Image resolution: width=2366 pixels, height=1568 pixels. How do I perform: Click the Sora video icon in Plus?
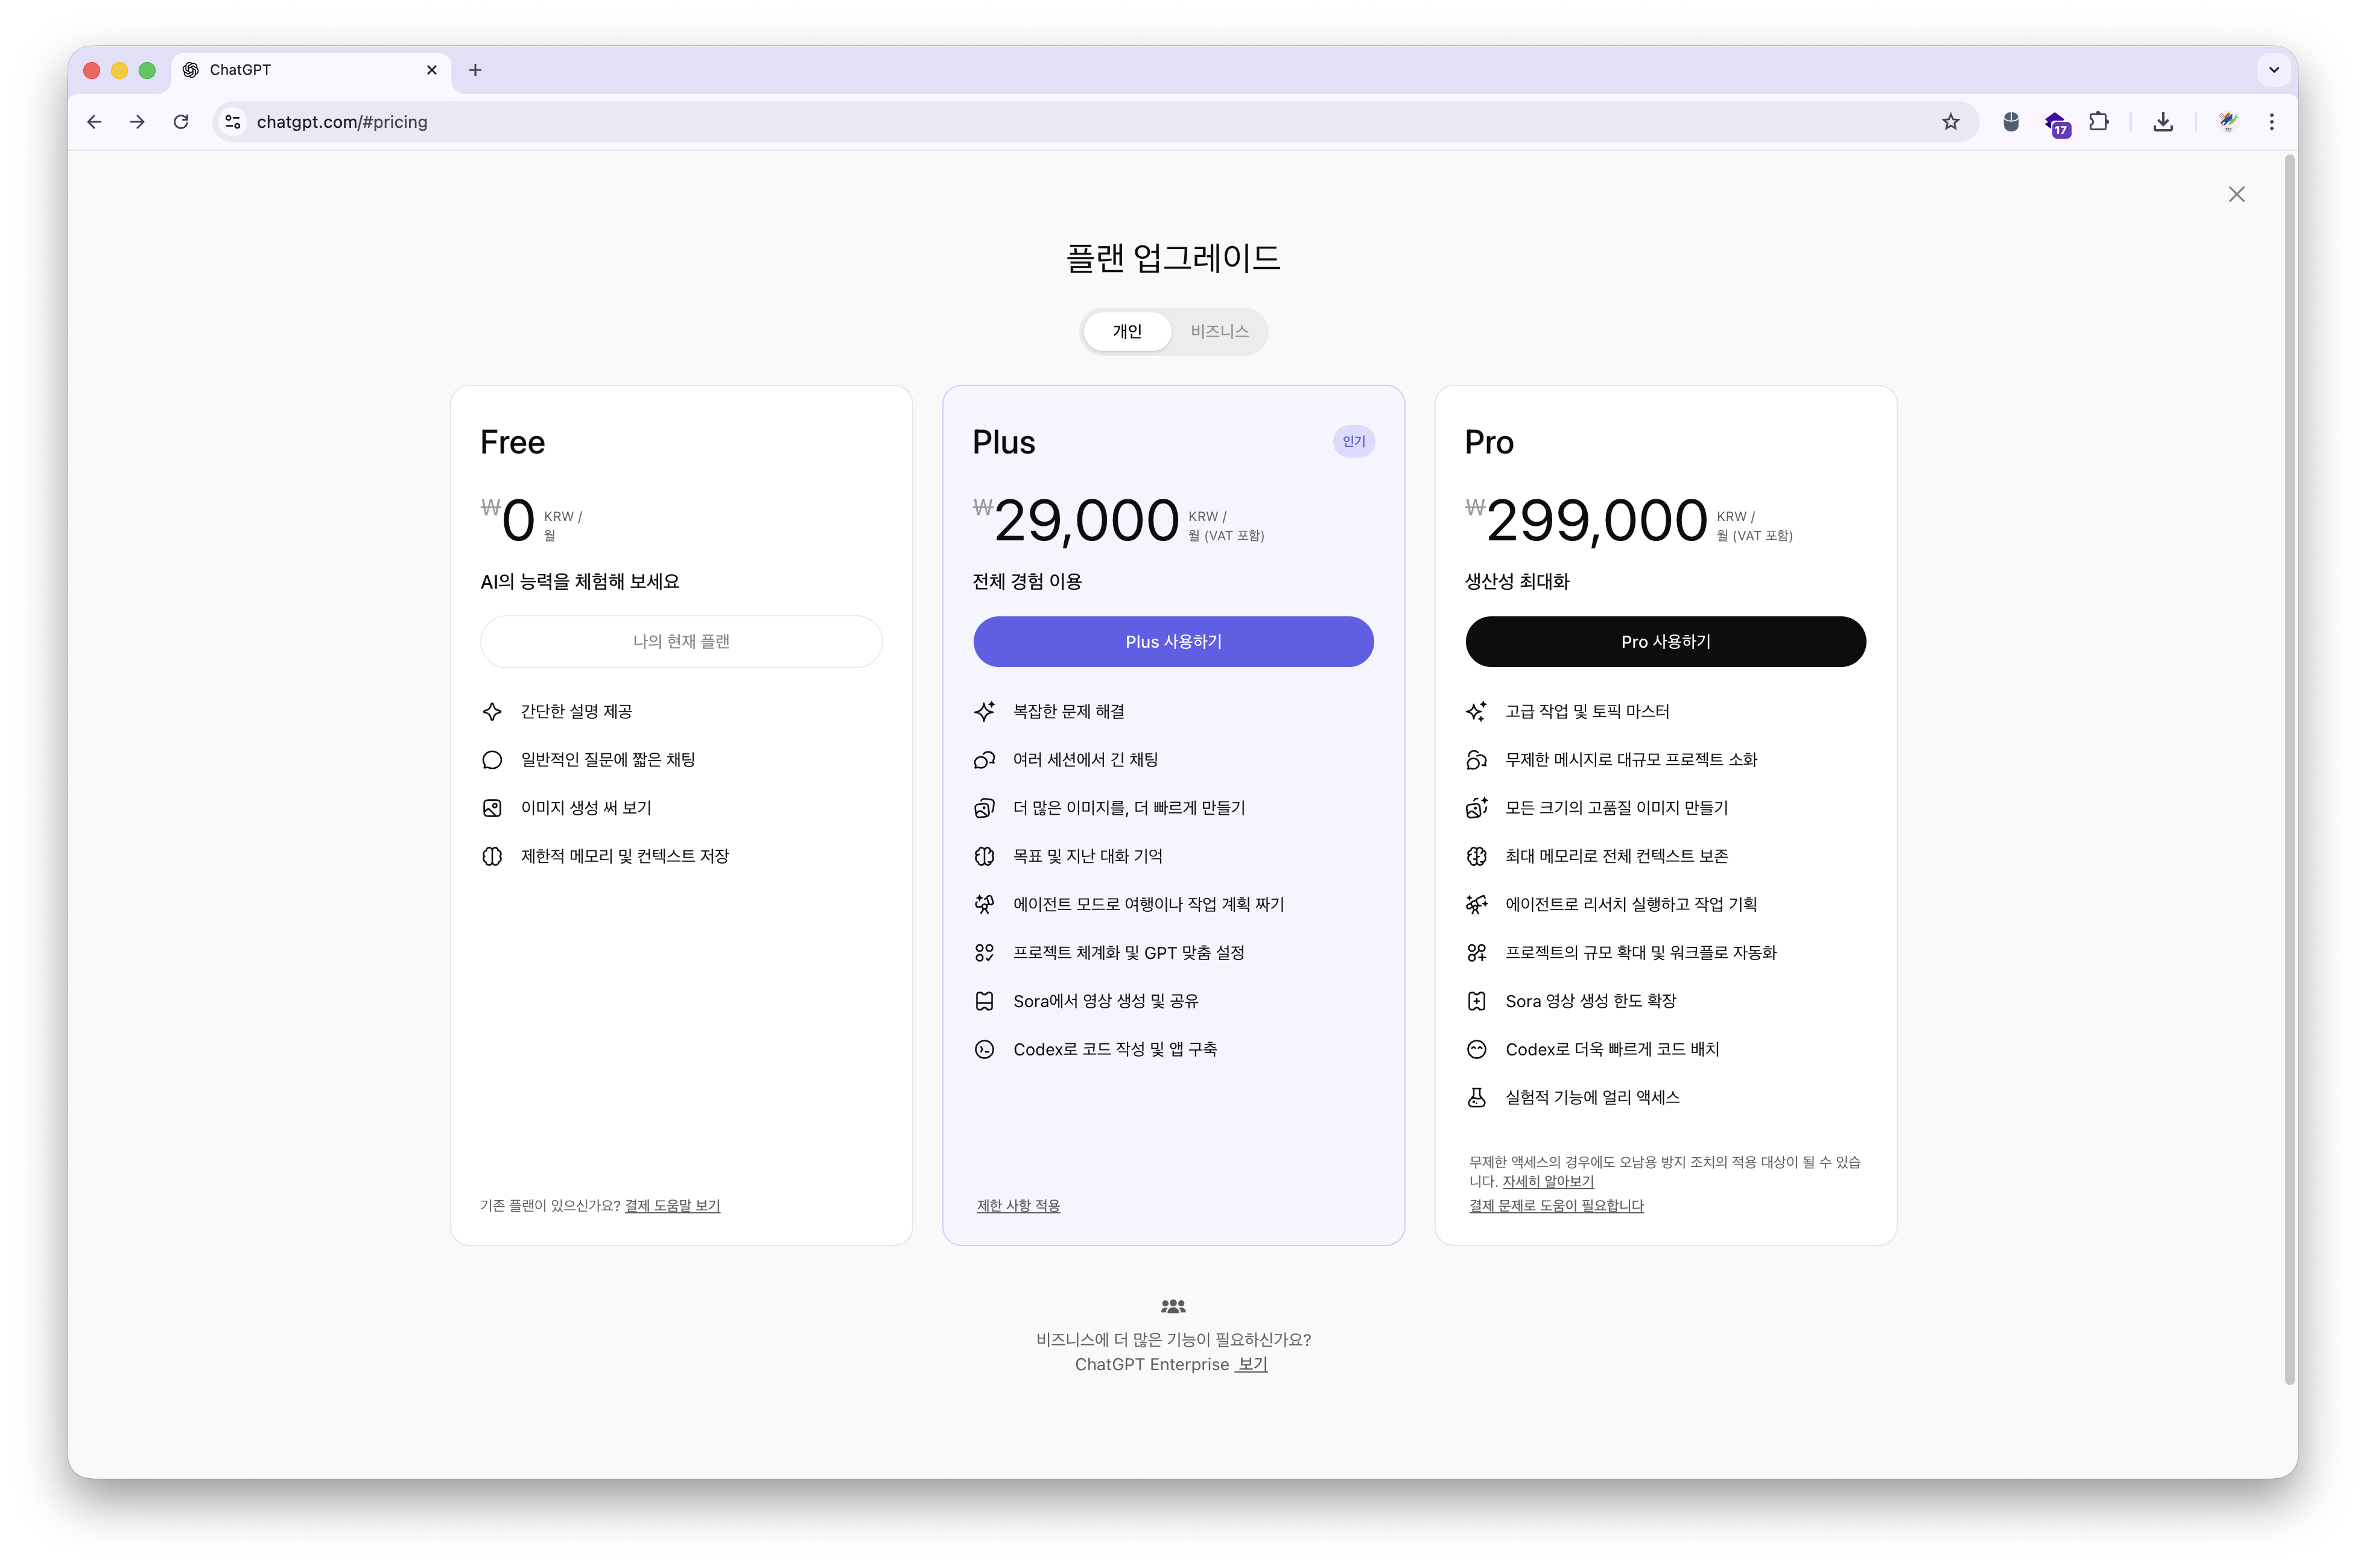tap(984, 1001)
